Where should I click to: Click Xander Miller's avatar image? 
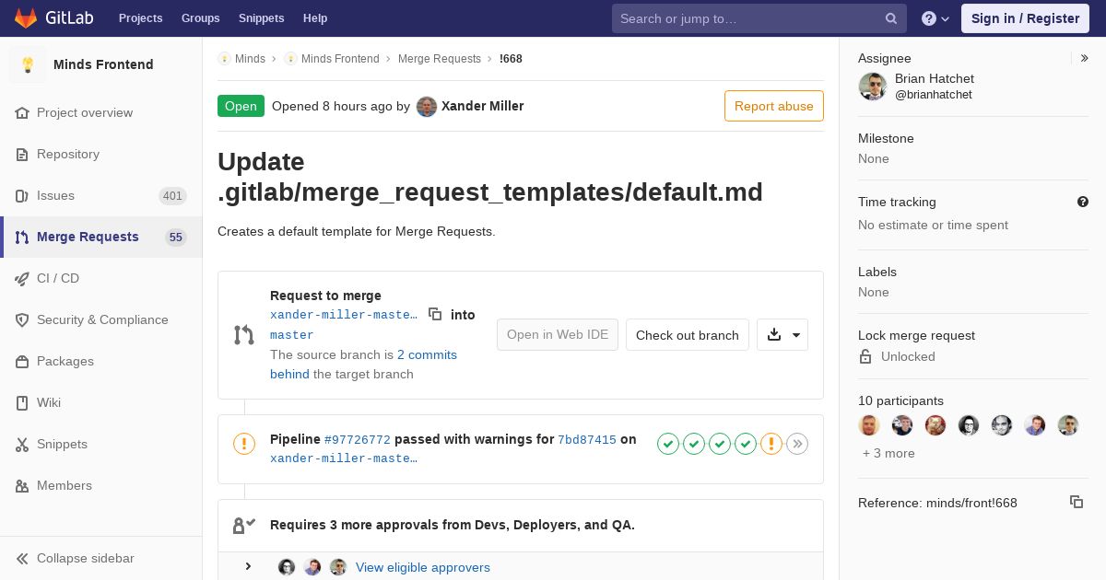427,107
